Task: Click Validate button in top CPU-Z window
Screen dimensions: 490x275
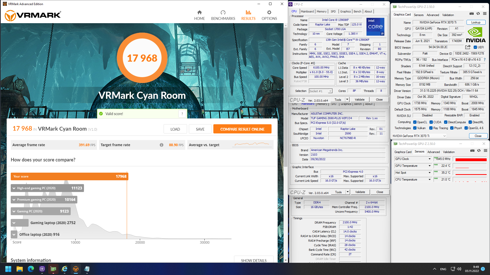Action: point(360,100)
